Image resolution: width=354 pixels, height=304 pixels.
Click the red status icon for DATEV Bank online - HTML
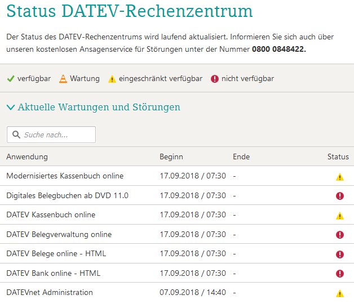pyautogui.click(x=340, y=274)
